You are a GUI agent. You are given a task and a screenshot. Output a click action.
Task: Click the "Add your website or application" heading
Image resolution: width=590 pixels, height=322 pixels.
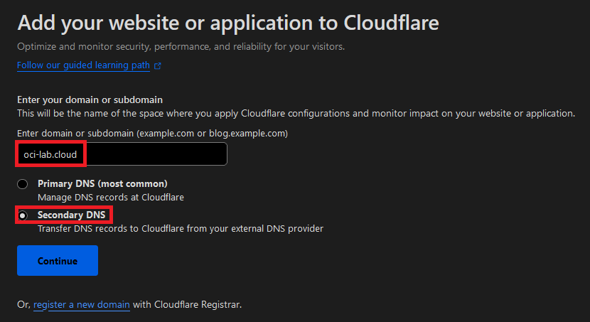pyautogui.click(x=227, y=23)
